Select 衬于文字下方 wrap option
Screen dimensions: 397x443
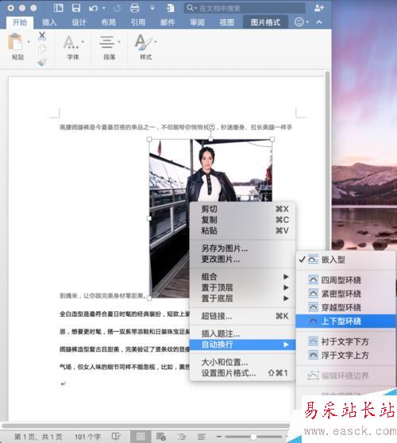point(345,341)
